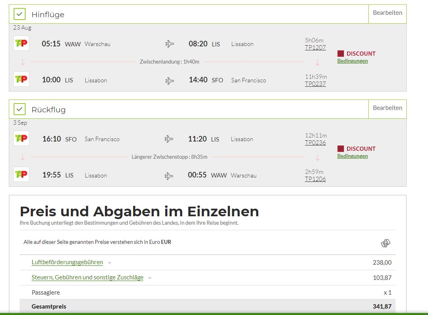
Task: Click airplane icon on WAW to LIS segment
Action: pyautogui.click(x=169, y=44)
